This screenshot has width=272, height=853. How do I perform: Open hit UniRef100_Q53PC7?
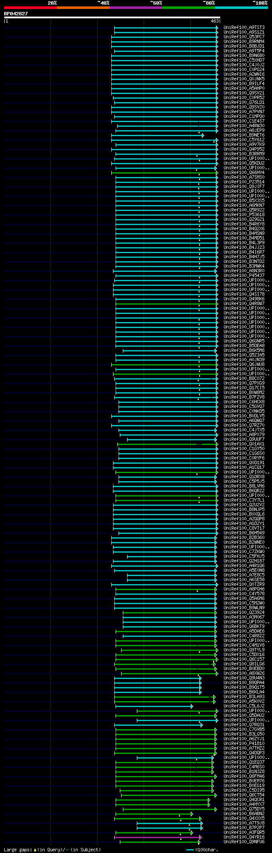(x=244, y=37)
